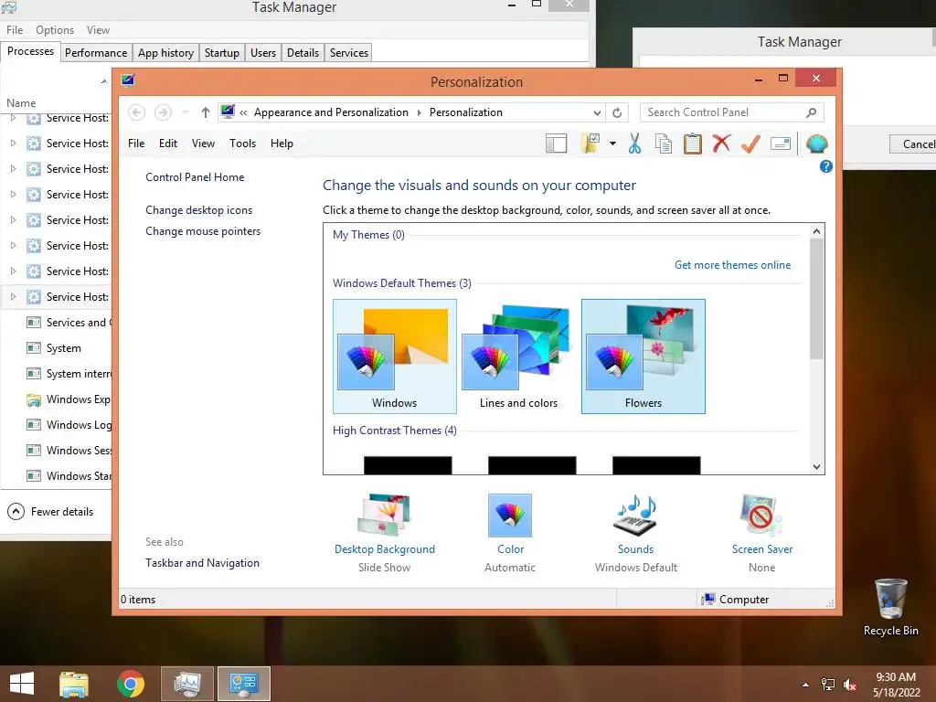Open recent locations dropdown next to Forward
This screenshot has height=702, width=936.
[x=185, y=112]
